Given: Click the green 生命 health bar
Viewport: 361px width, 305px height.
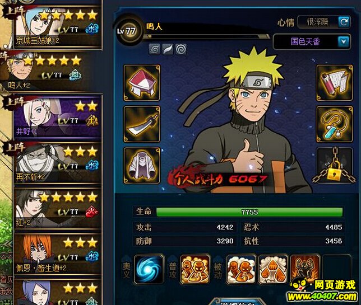Looking at the screenshot, I should [x=249, y=212].
